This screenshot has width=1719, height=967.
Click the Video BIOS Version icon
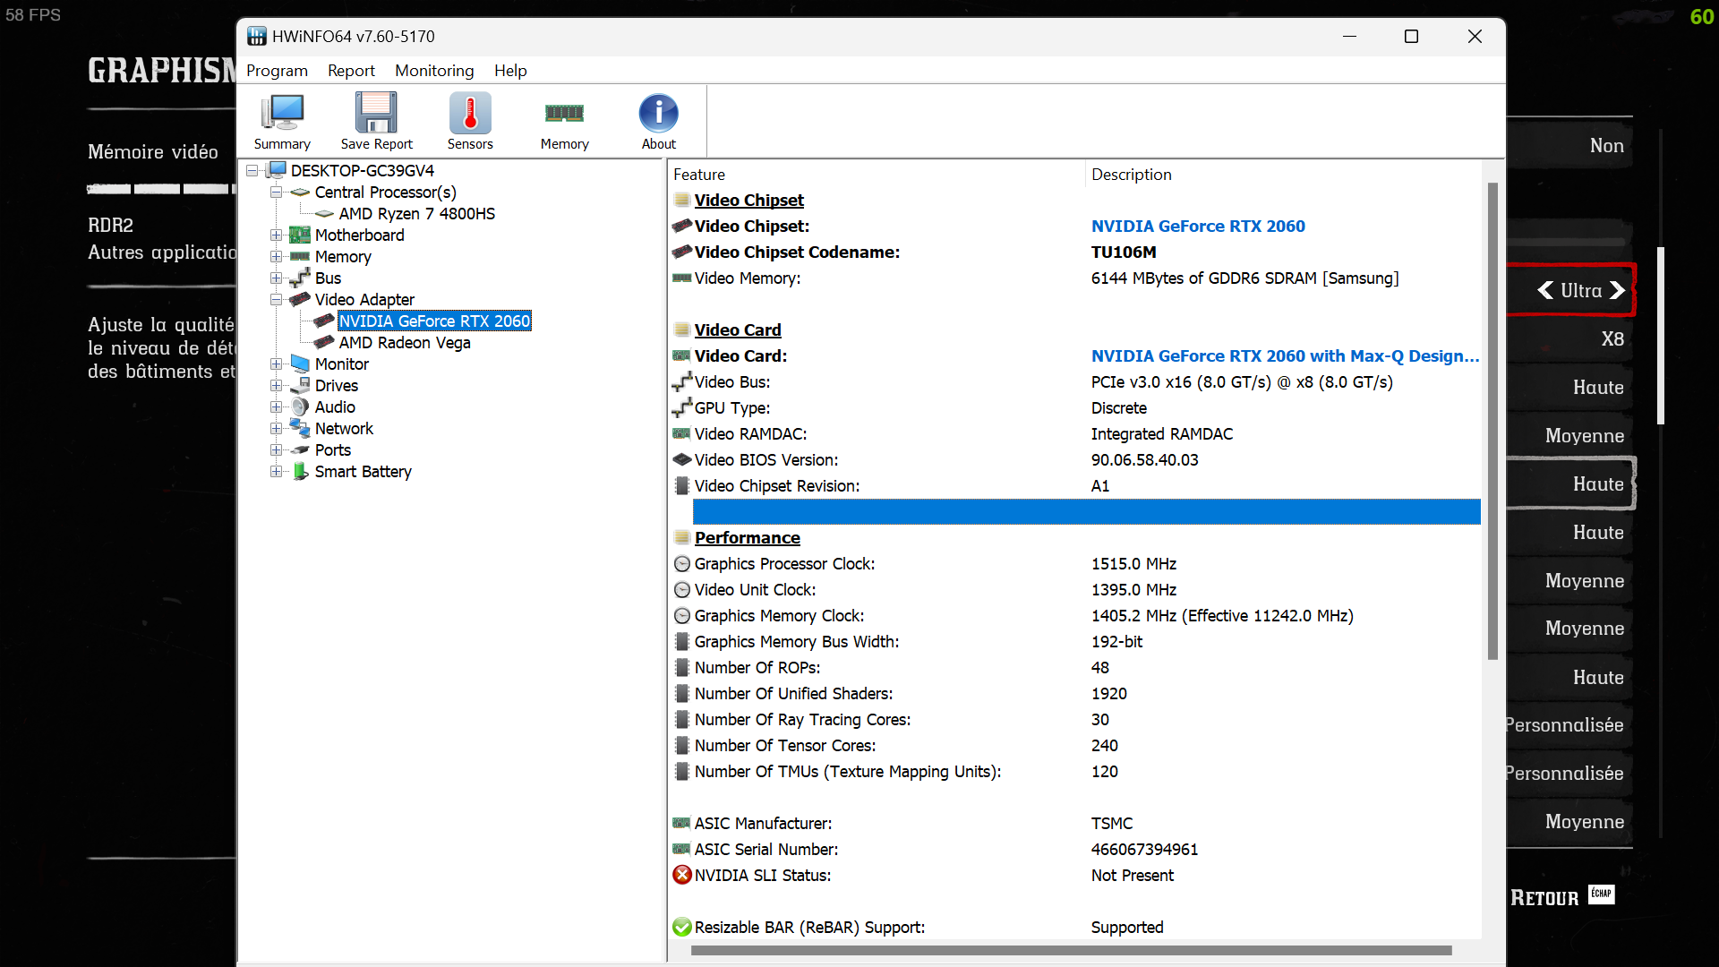tap(682, 459)
